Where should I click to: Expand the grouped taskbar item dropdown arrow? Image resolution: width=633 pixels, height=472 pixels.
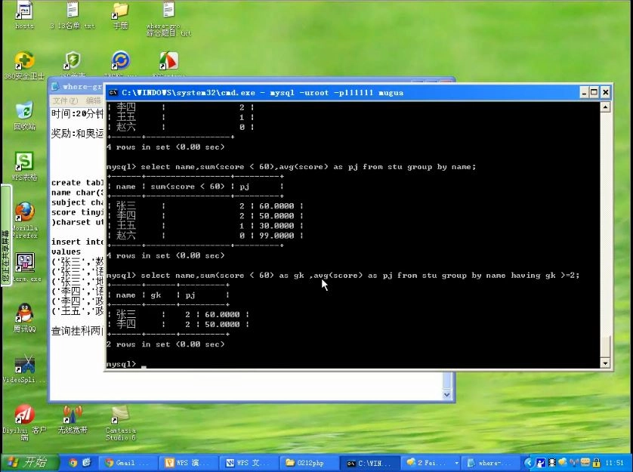click(456, 462)
